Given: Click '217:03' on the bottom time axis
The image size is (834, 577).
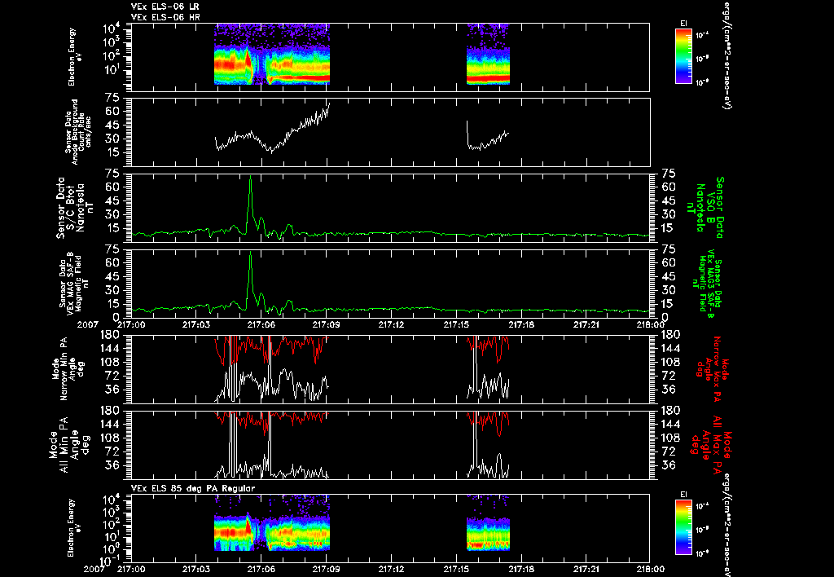Looking at the screenshot, I should [195, 569].
